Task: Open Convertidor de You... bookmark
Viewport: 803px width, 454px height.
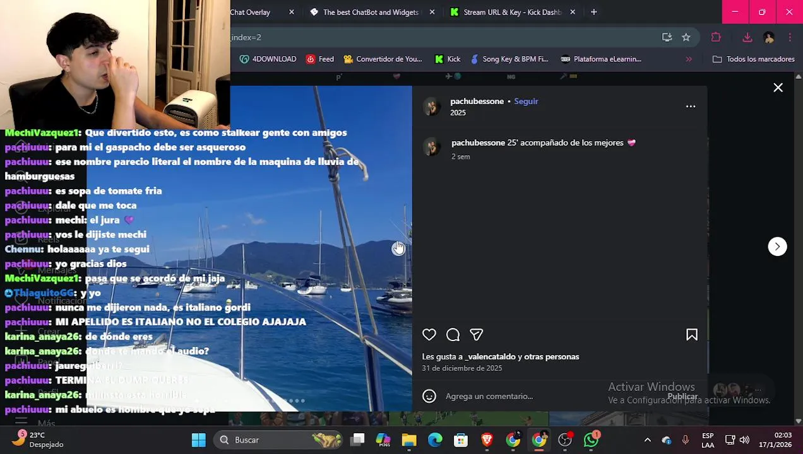Action: [x=383, y=59]
